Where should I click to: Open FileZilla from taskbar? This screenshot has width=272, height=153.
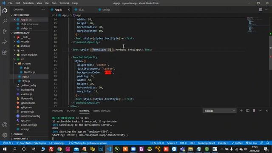[x=51, y=149]
